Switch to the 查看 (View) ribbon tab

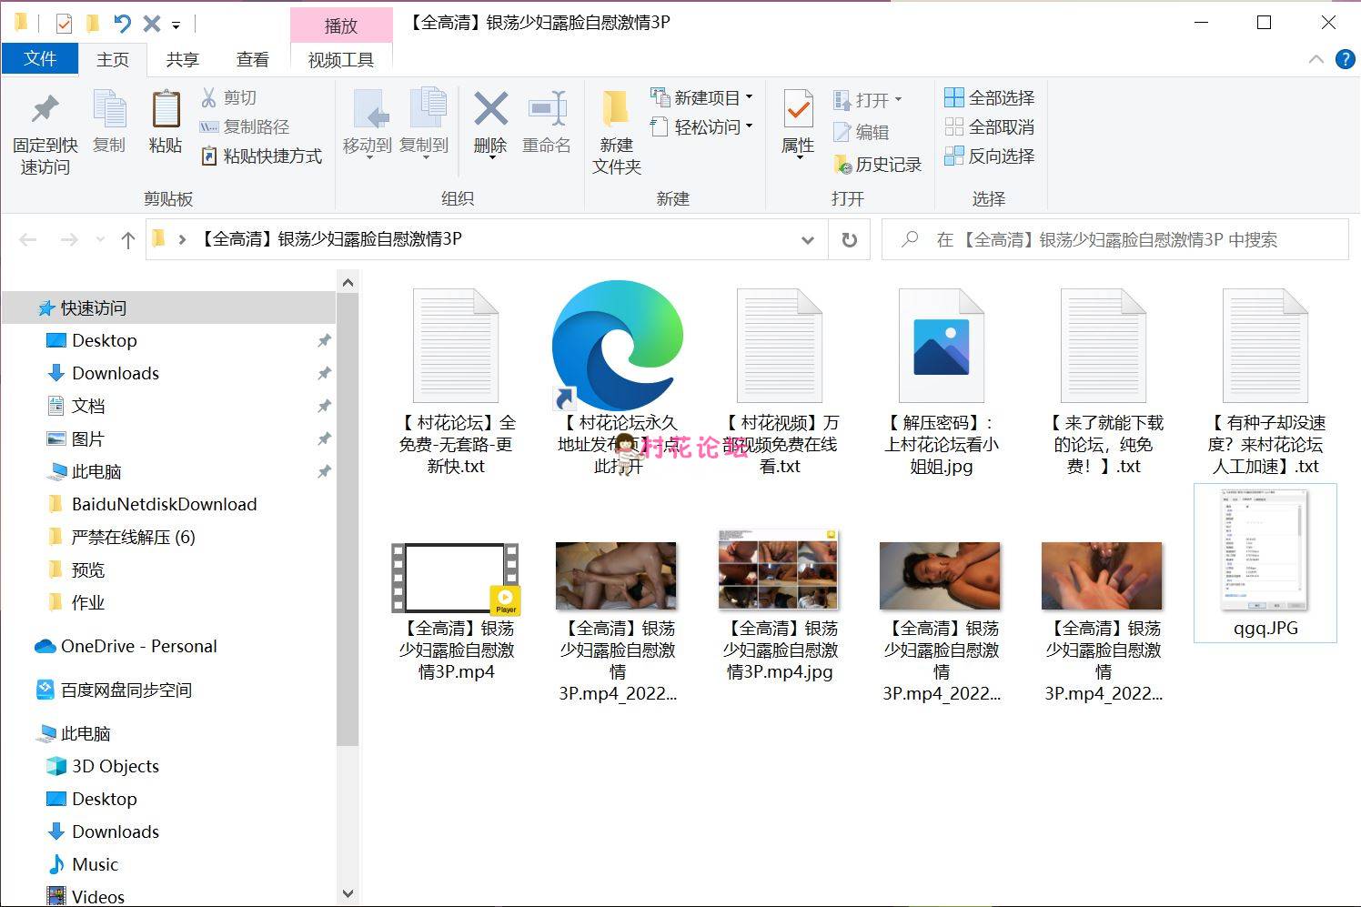pyautogui.click(x=253, y=59)
